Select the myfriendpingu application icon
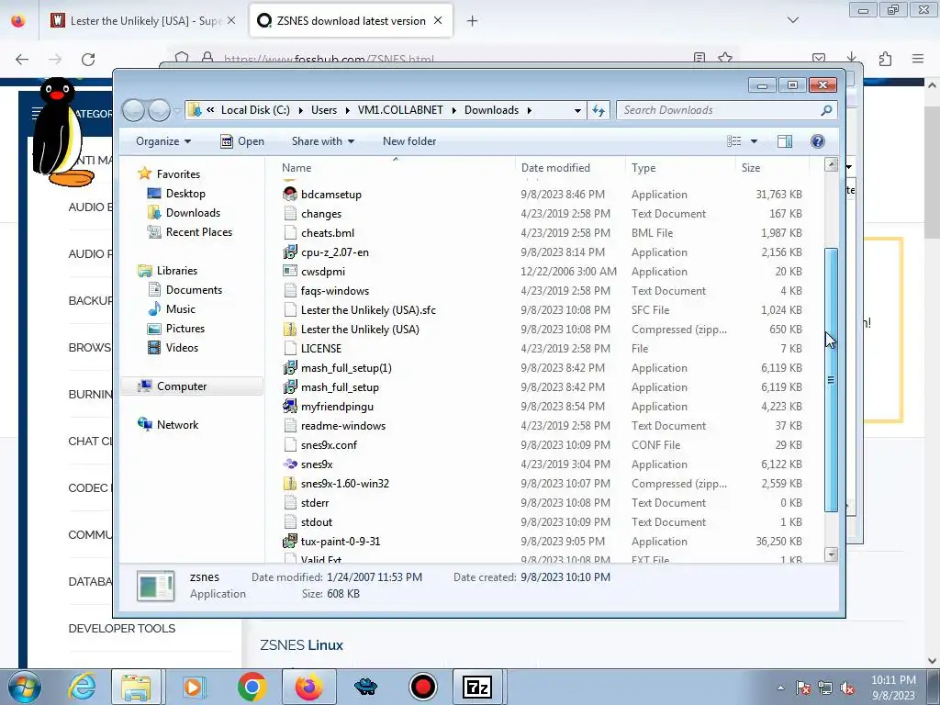Viewport: 940px width, 705px height. [290, 406]
